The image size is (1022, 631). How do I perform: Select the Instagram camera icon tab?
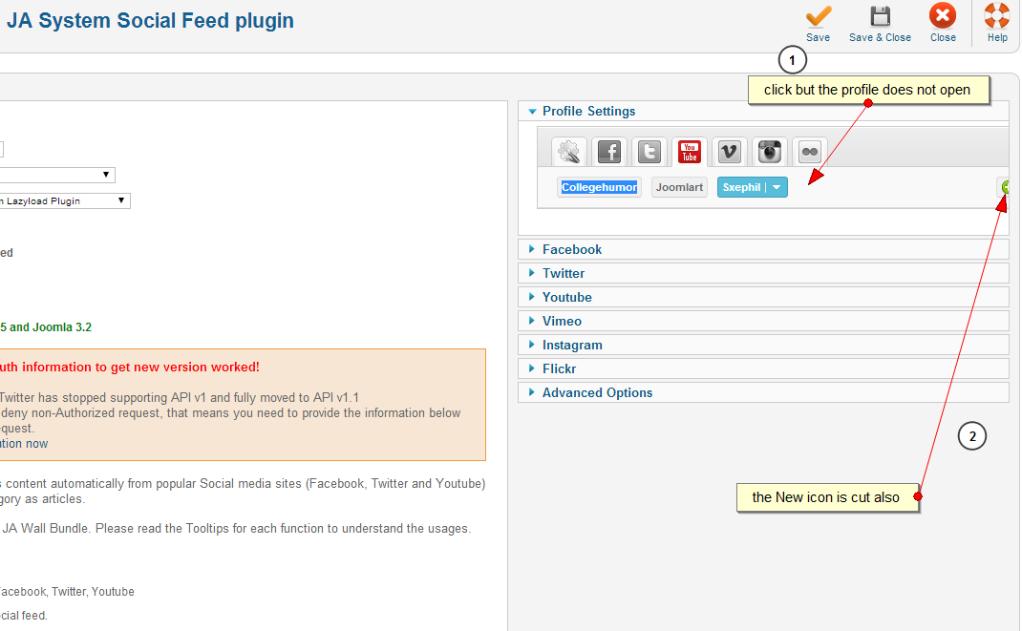(x=770, y=152)
